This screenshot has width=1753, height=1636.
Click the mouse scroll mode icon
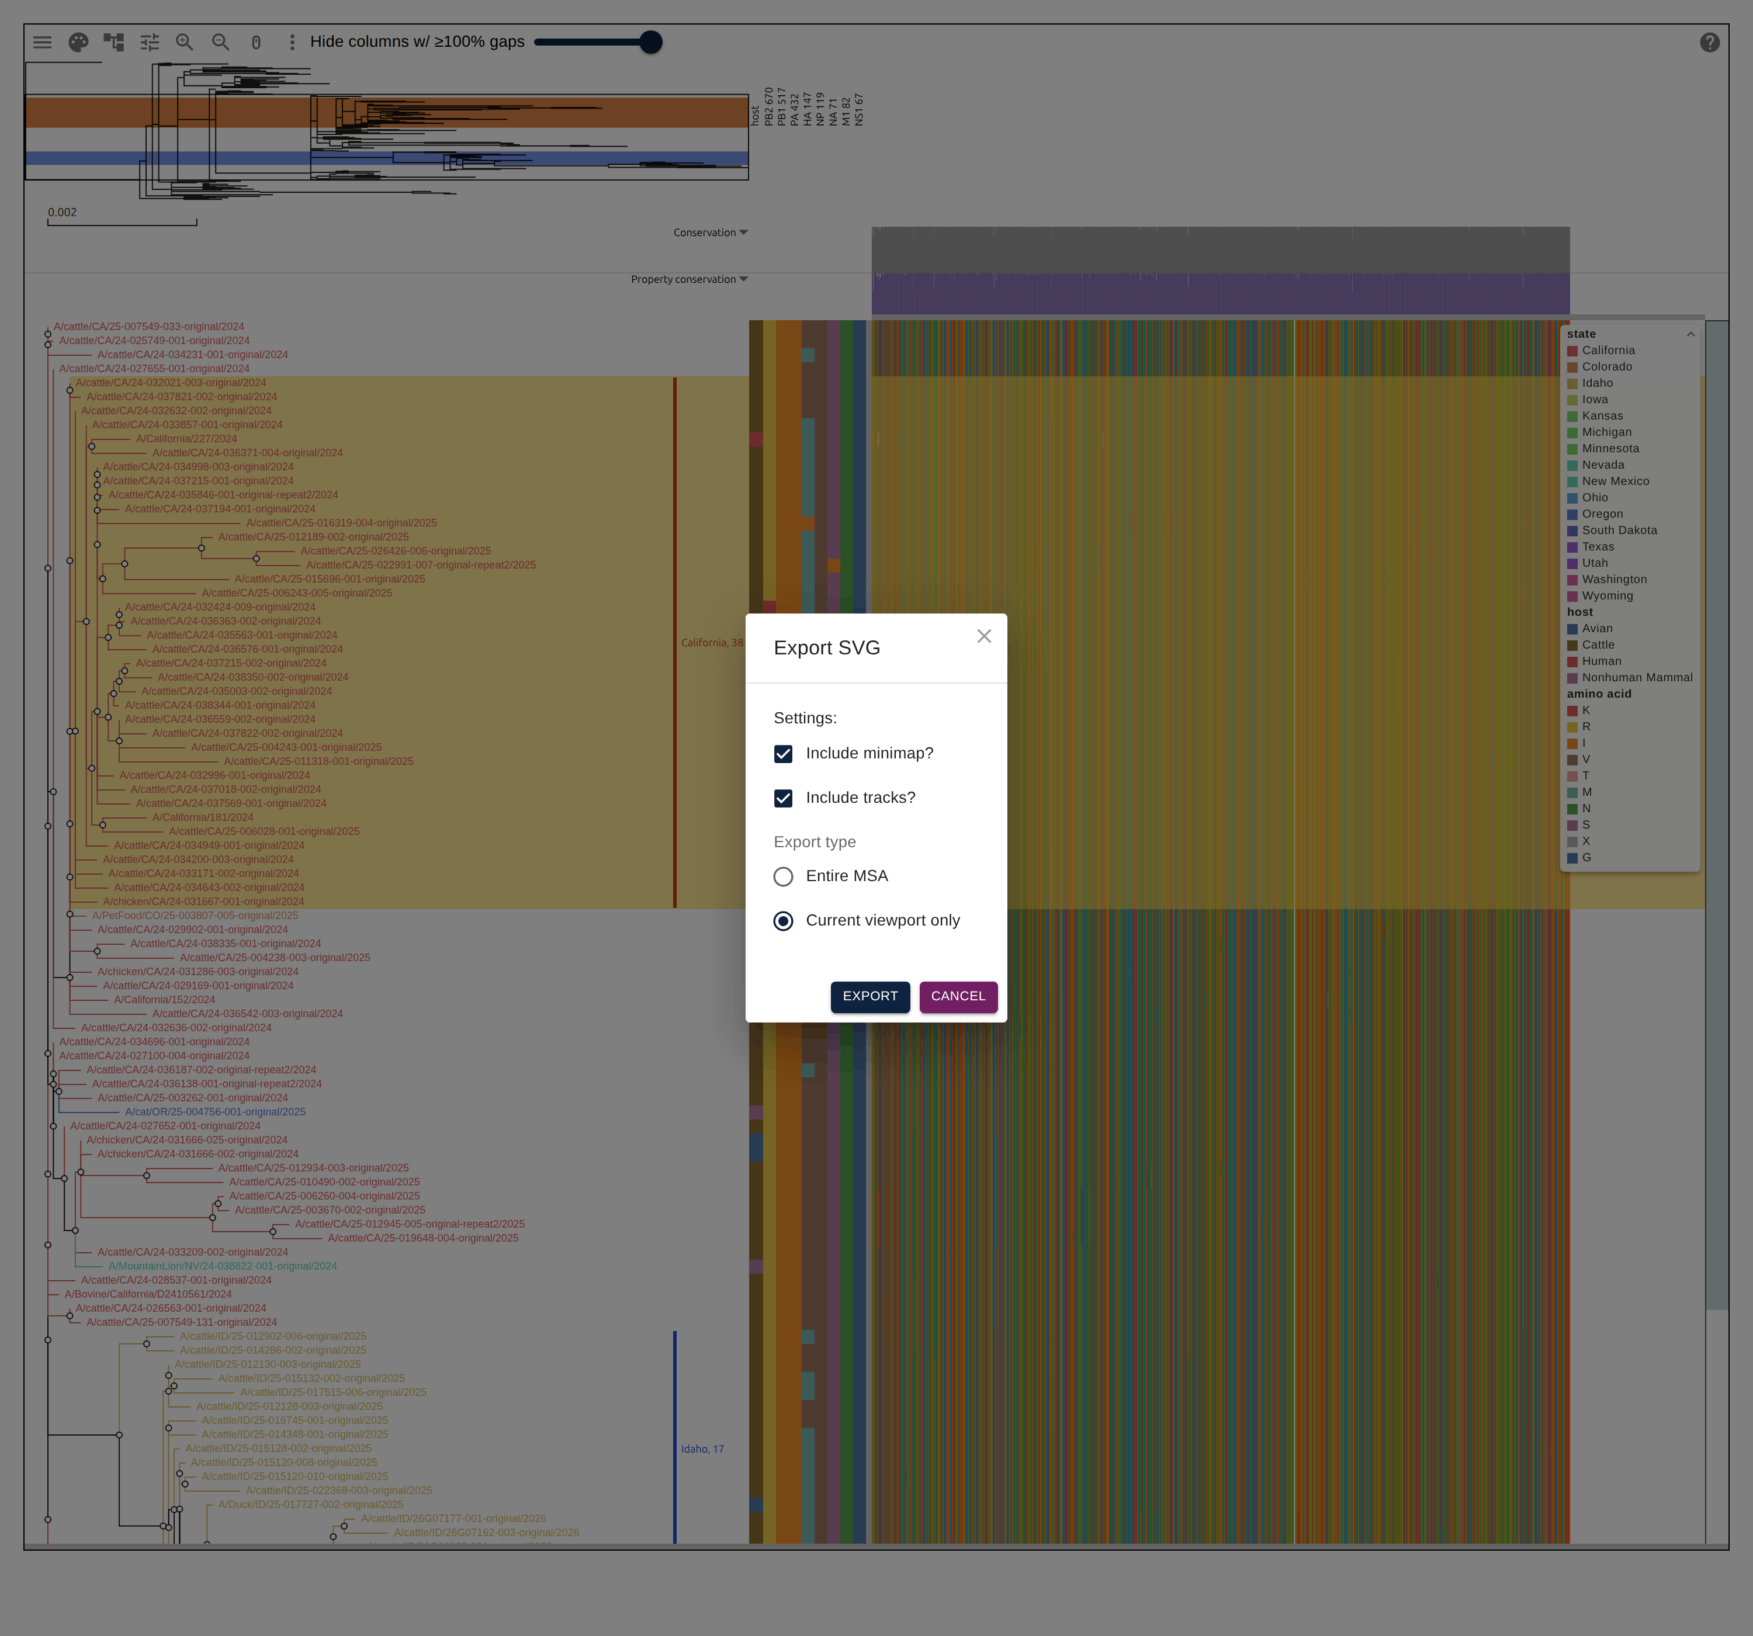coord(257,42)
